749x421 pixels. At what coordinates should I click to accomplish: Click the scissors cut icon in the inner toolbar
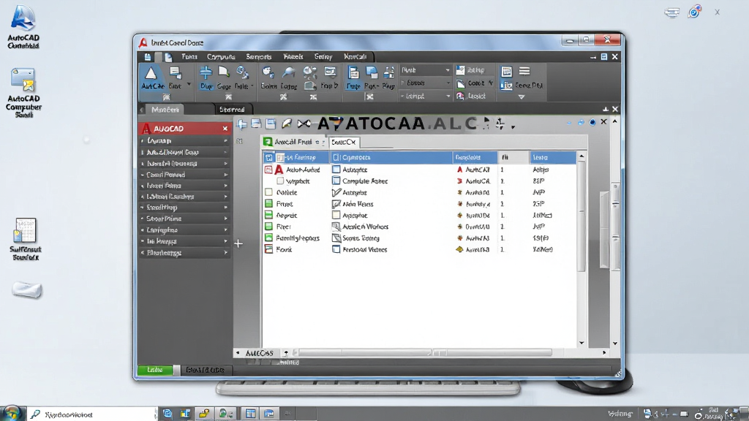(x=304, y=124)
